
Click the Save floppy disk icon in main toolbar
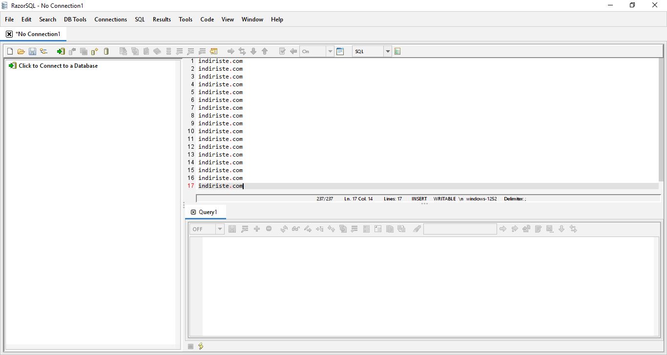[x=32, y=51]
